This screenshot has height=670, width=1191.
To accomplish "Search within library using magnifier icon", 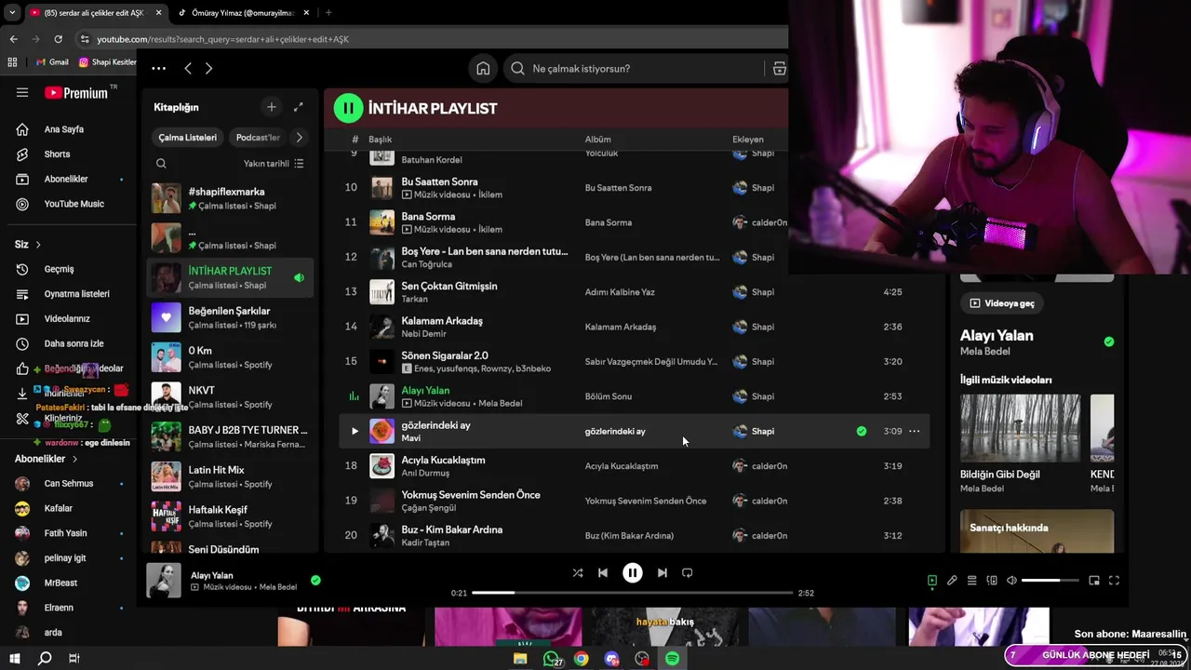I will pyautogui.click(x=161, y=164).
